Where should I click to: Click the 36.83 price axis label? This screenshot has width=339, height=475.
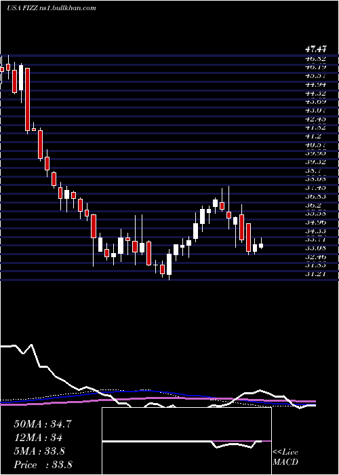coord(316,196)
